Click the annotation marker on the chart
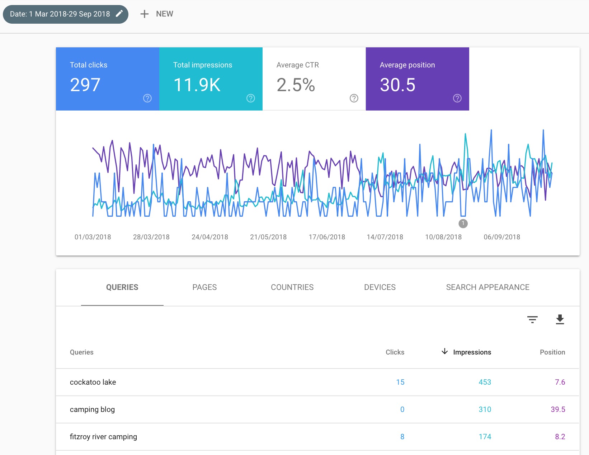This screenshot has height=455, width=589. 463,223
